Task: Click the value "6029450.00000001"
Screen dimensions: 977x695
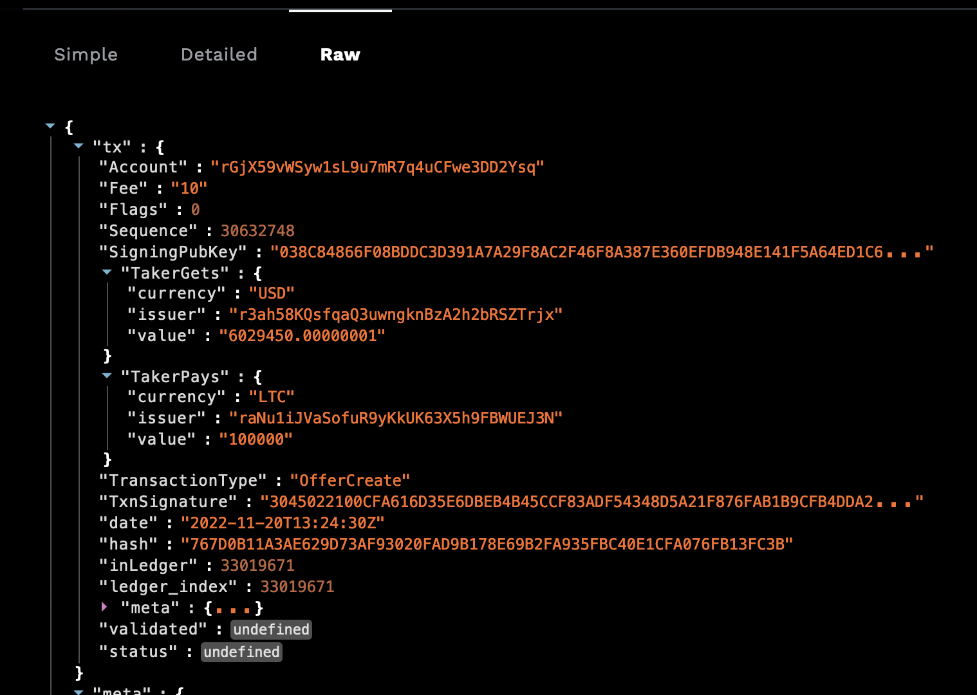Action: pos(302,336)
